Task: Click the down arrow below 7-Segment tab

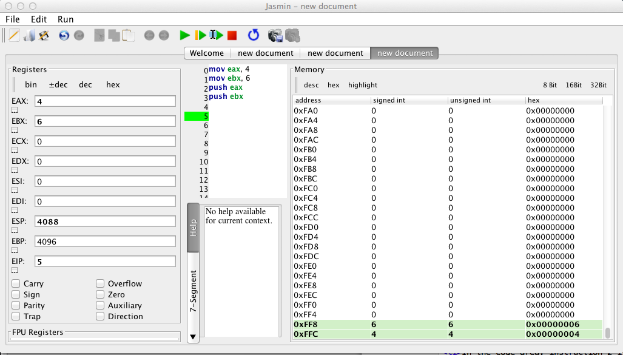Action: [x=193, y=336]
